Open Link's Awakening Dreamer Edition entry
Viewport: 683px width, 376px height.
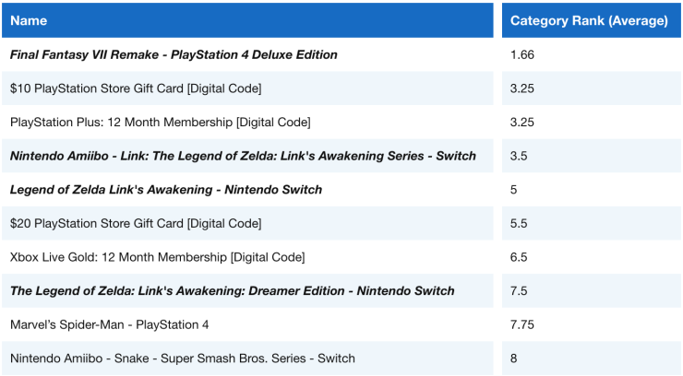click(232, 290)
